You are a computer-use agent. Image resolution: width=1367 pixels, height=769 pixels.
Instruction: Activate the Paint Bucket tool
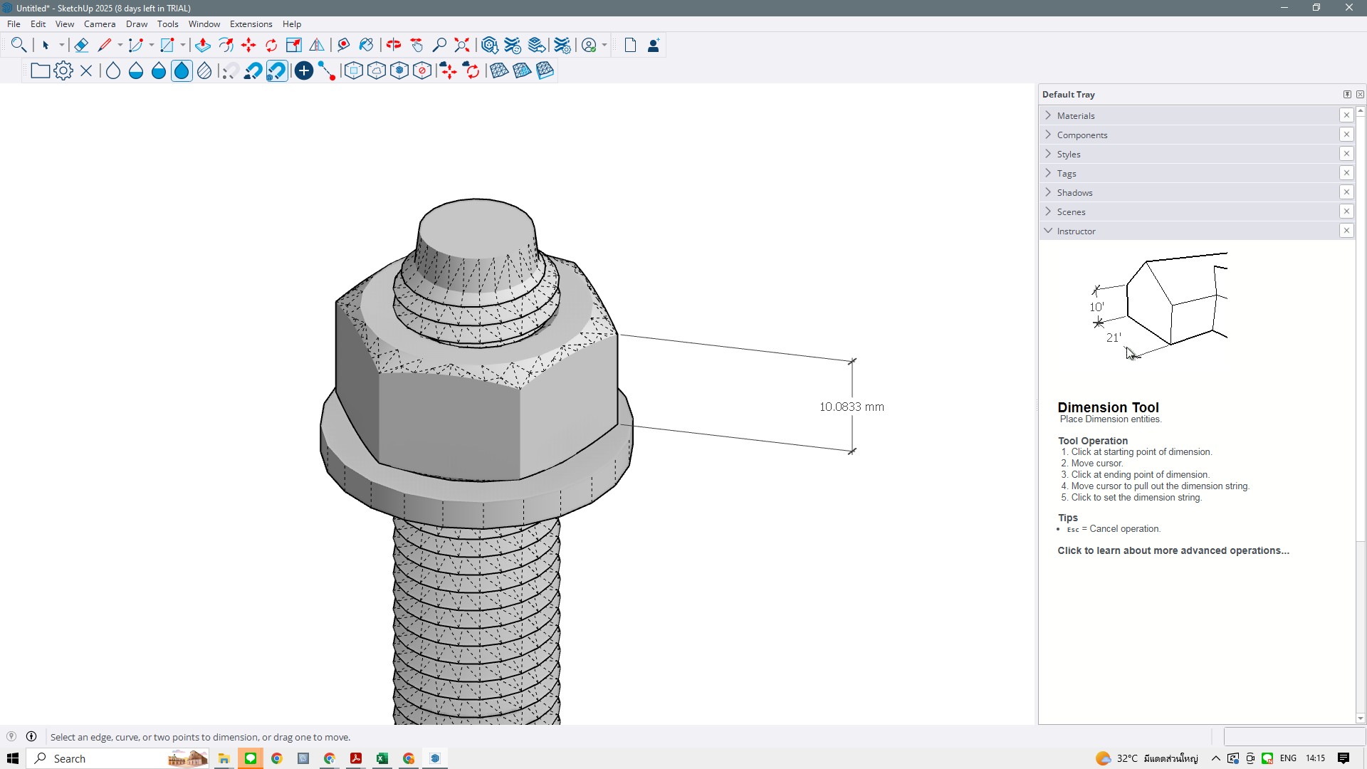(366, 46)
